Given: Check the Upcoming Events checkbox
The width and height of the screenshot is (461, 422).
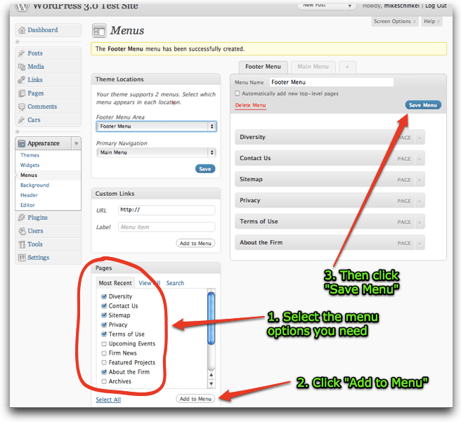Looking at the screenshot, I should coord(104,343).
